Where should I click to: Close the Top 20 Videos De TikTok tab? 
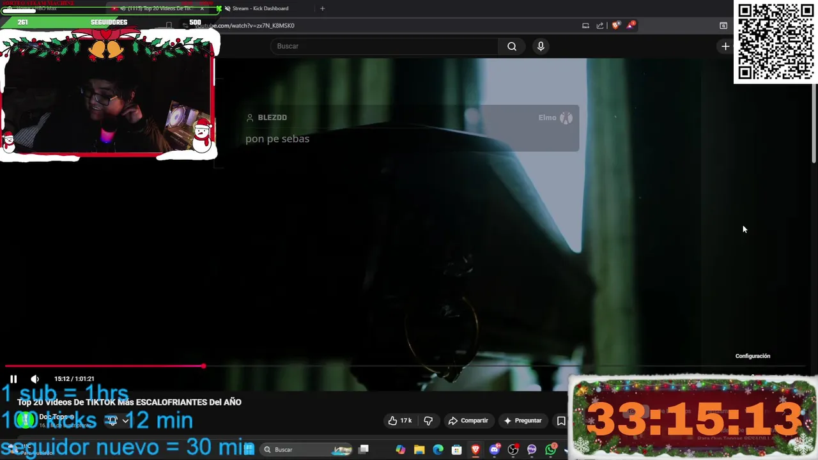coord(202,8)
